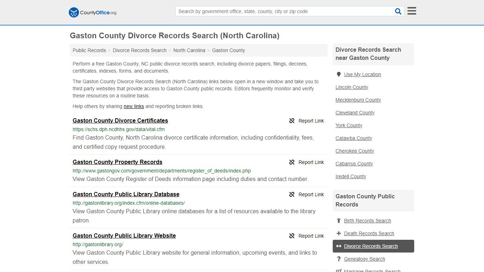Click broken-link icon for Divorce Certificates
Viewport: 484px width, 272px height.
point(292,121)
